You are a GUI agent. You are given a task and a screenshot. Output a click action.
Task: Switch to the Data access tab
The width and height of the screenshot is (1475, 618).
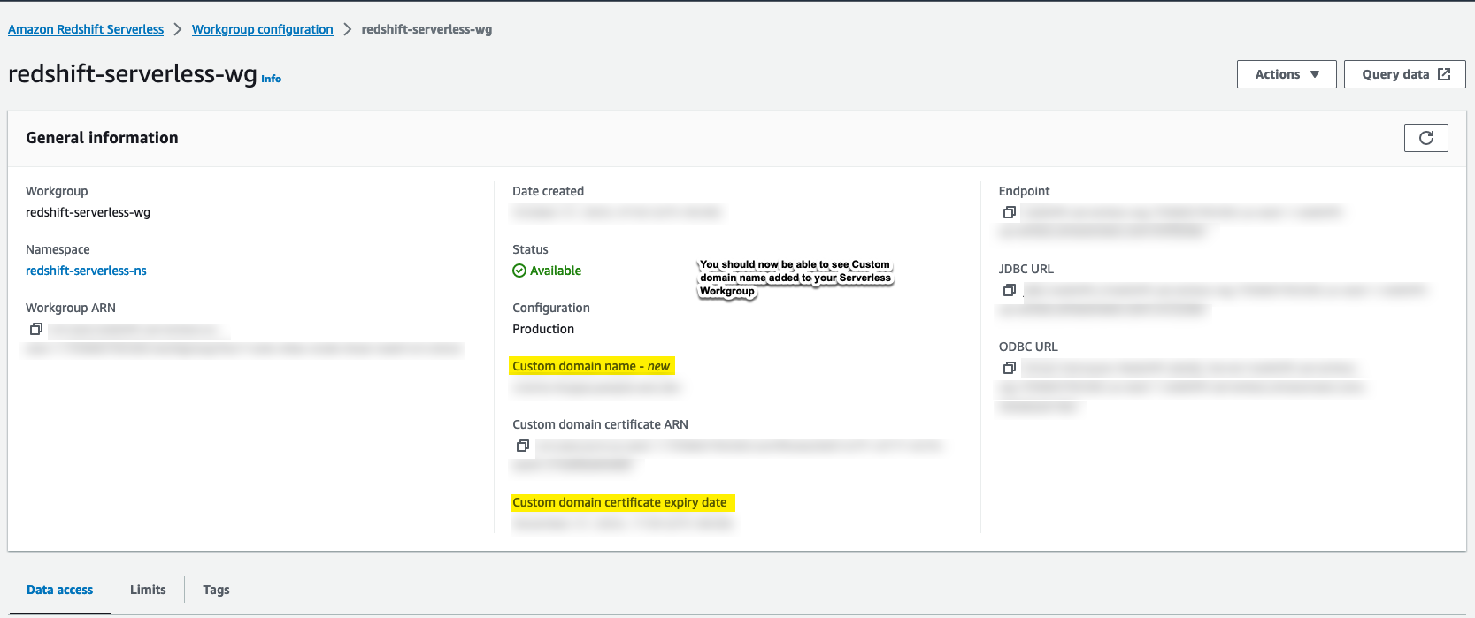click(x=59, y=590)
